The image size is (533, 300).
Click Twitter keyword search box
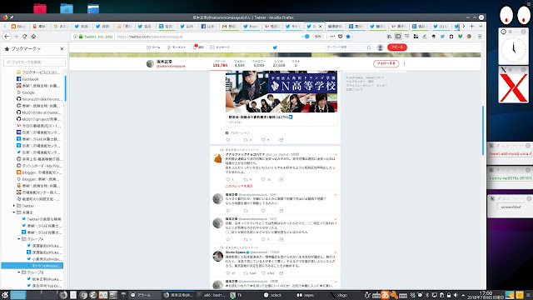[x=348, y=47]
